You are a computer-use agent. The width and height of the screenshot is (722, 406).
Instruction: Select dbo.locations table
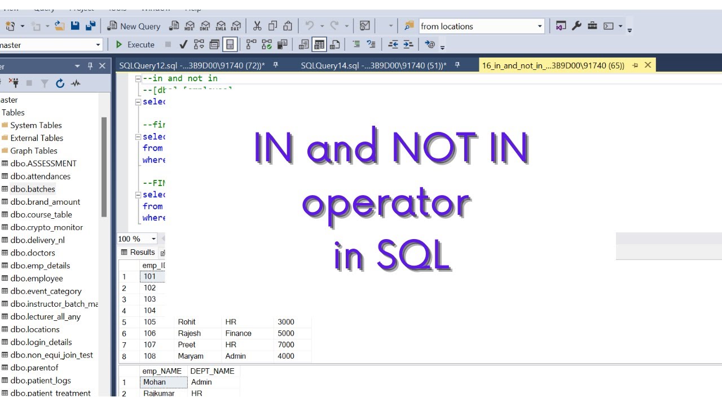click(35, 329)
